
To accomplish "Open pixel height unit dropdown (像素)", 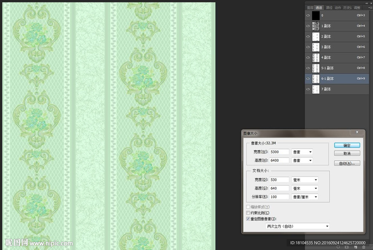I will click(x=302, y=160).
